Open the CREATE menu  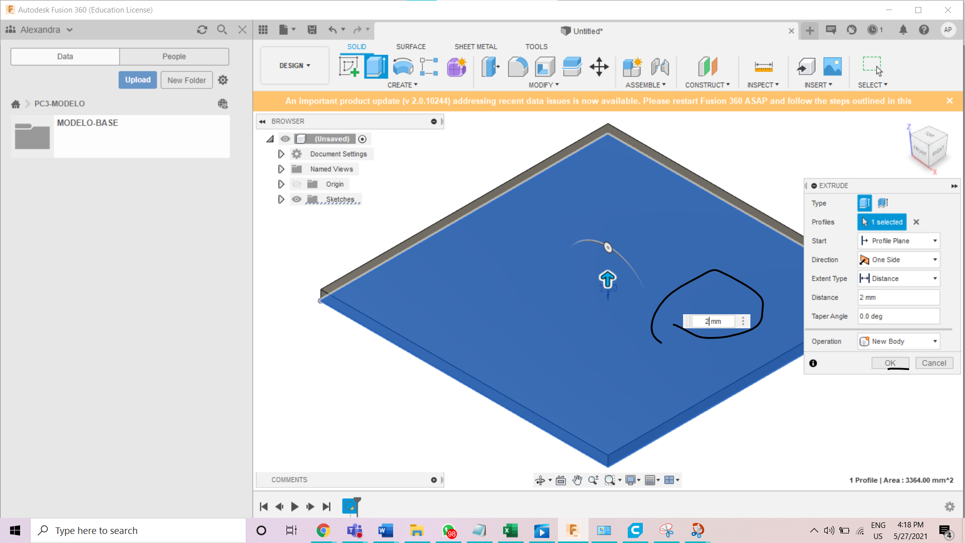[402, 85]
